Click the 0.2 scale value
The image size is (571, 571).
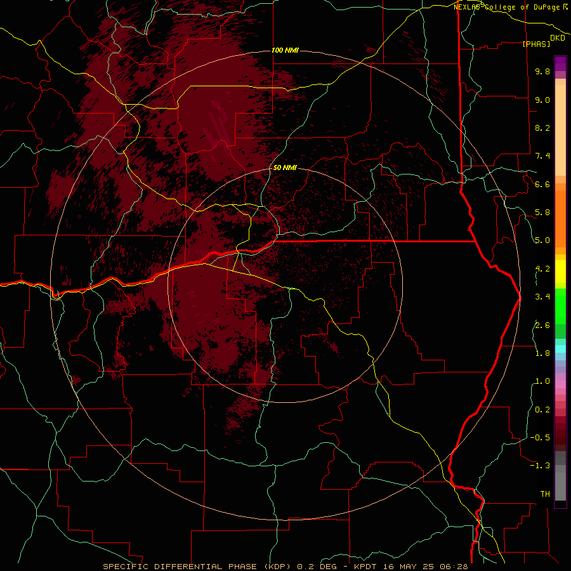[542, 410]
